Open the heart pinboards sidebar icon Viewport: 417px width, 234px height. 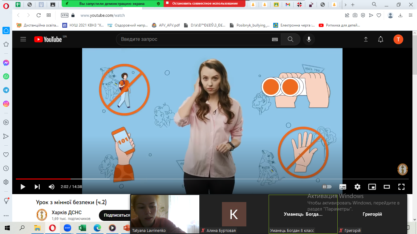click(x=6, y=154)
